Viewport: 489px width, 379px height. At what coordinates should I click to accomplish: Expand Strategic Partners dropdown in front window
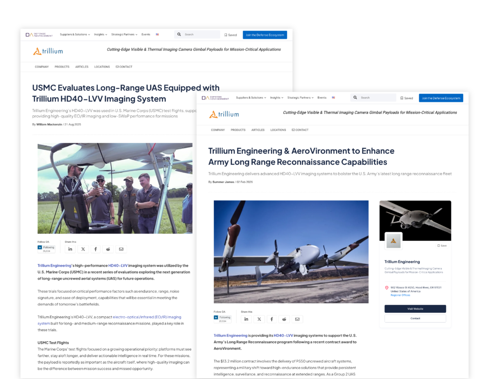(300, 97)
